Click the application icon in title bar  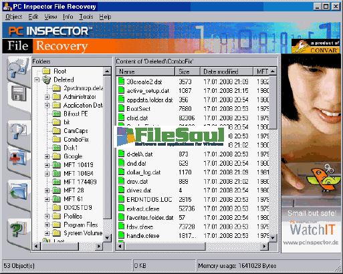(x=7, y=7)
